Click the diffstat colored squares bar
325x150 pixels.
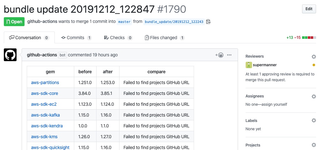pyautogui.click(x=309, y=38)
